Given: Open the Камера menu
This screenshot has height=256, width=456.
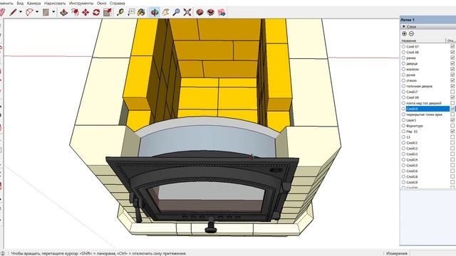Looking at the screenshot, I should tap(33, 3).
